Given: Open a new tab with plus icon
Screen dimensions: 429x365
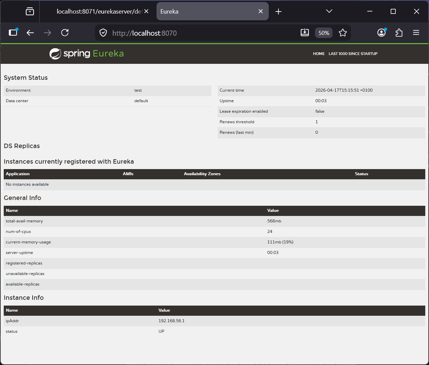Looking at the screenshot, I should (x=278, y=12).
